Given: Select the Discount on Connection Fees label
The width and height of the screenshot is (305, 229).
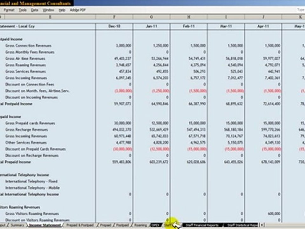Looking at the screenshot, I should click(x=30, y=84).
